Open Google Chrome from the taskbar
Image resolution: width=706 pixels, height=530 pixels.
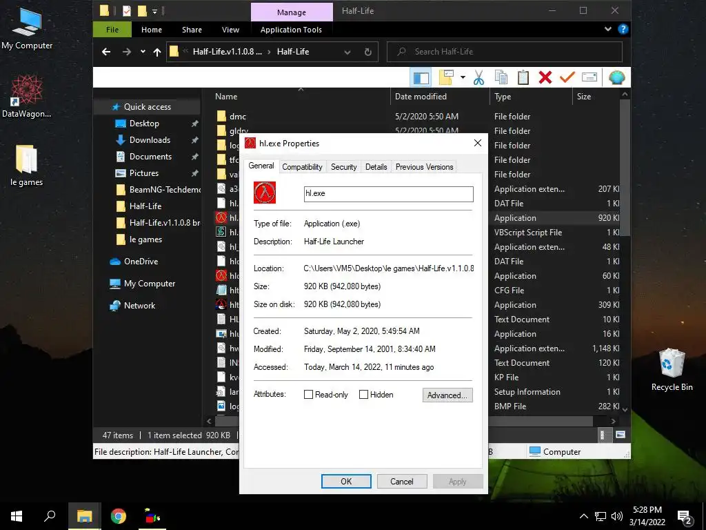(x=119, y=516)
